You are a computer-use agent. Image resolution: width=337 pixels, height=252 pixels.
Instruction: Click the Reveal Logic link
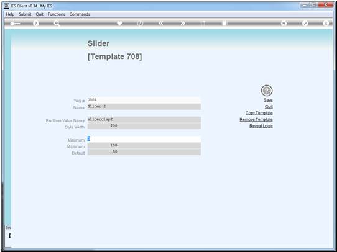261,126
